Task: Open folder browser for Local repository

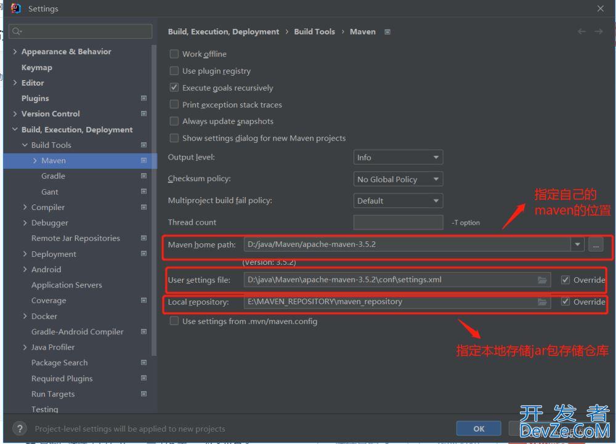Action: [x=542, y=302]
